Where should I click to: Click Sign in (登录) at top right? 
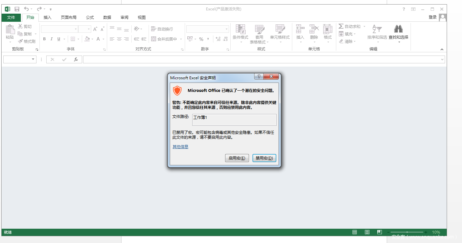point(432,17)
